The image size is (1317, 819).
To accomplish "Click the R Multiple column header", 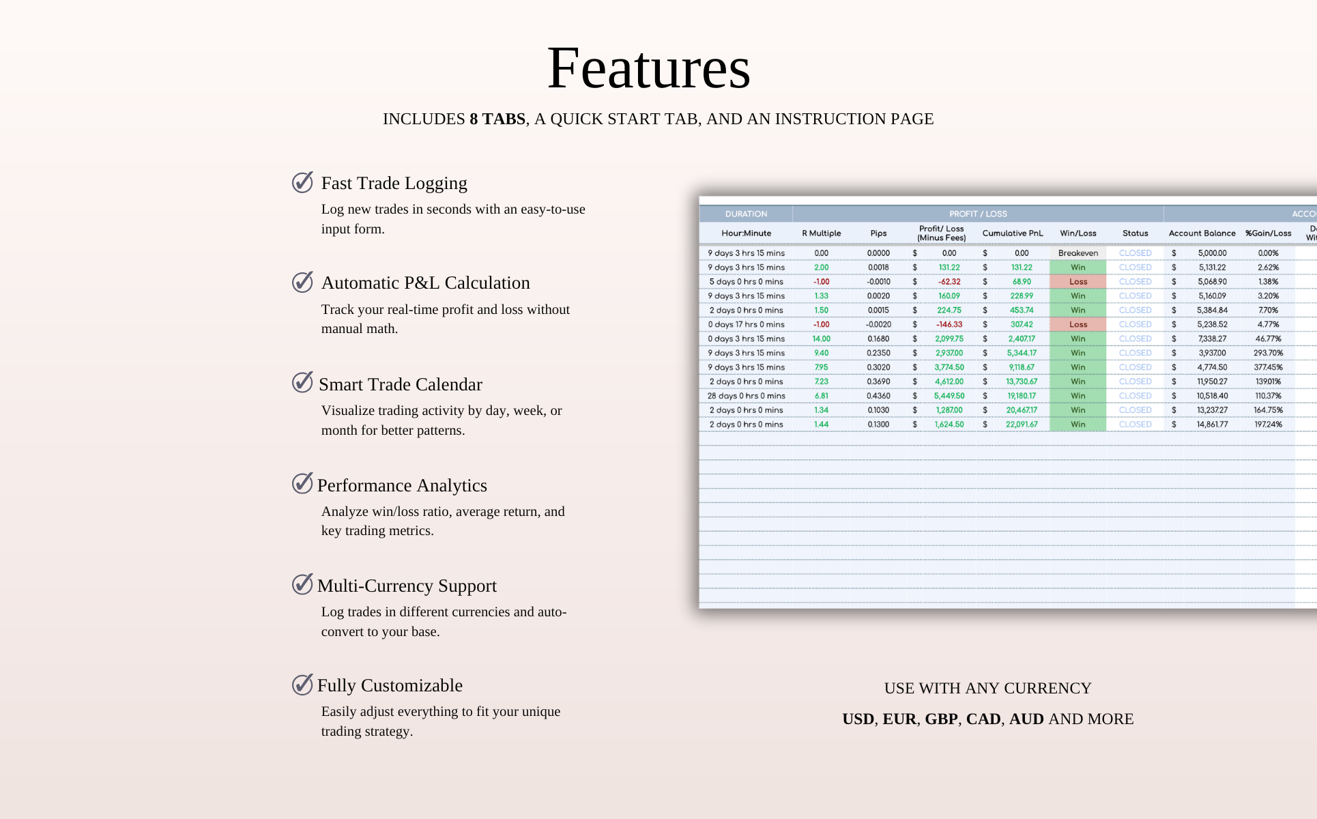I will point(821,233).
